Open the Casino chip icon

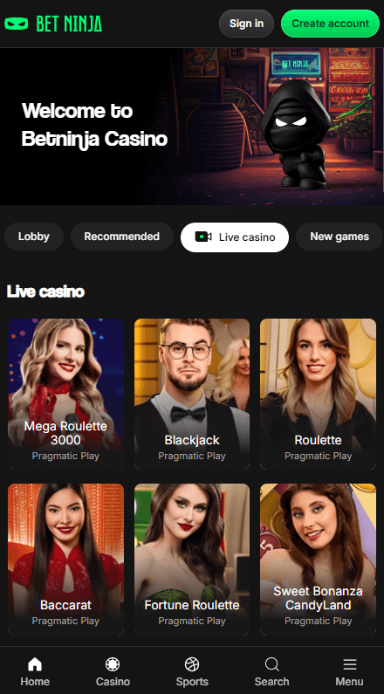pos(113,664)
